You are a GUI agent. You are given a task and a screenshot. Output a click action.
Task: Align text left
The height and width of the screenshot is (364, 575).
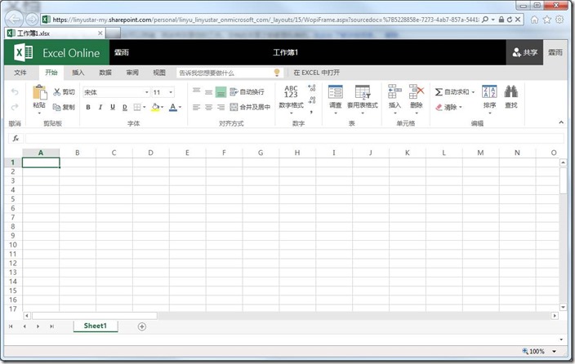(x=197, y=107)
